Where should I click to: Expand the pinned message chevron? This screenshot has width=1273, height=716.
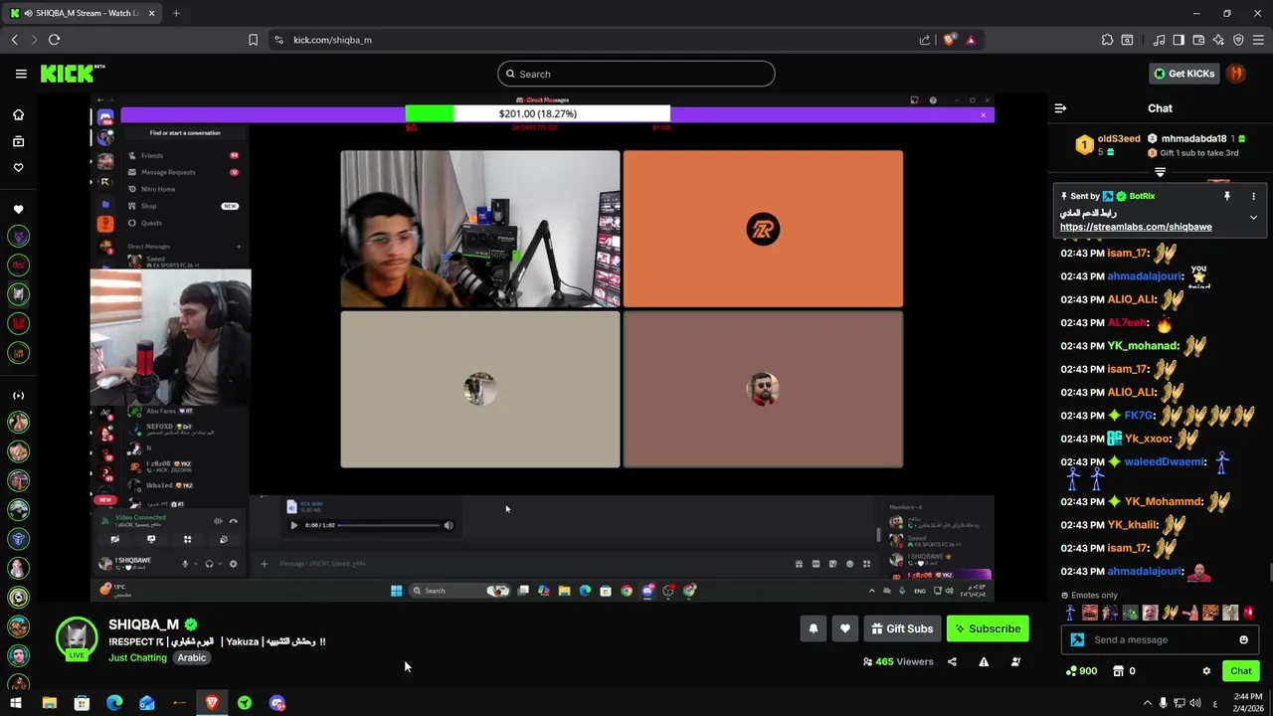click(x=1253, y=217)
